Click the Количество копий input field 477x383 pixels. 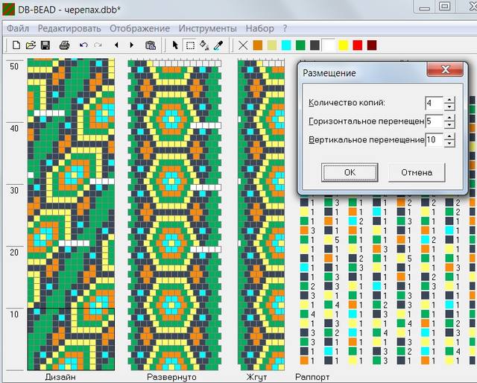point(433,103)
